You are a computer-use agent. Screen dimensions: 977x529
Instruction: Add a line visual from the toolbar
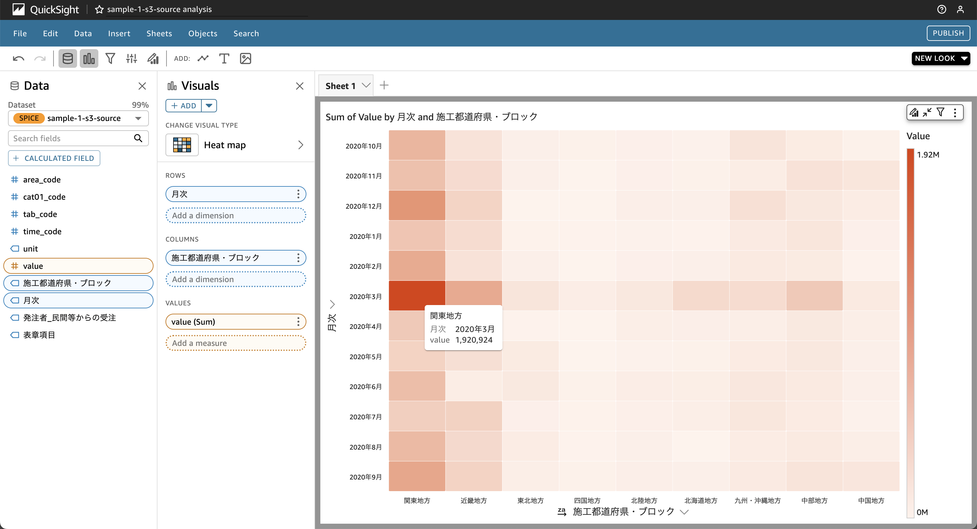click(203, 58)
